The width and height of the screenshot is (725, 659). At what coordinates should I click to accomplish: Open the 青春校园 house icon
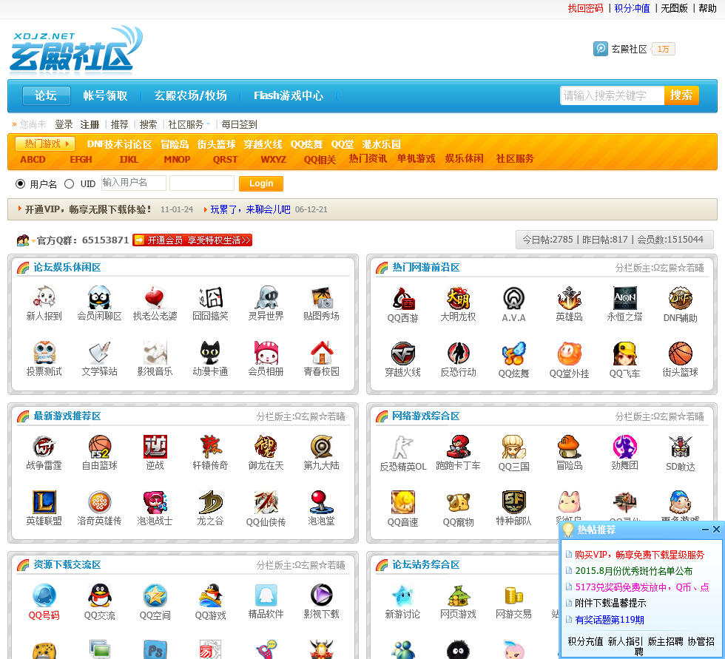(321, 353)
